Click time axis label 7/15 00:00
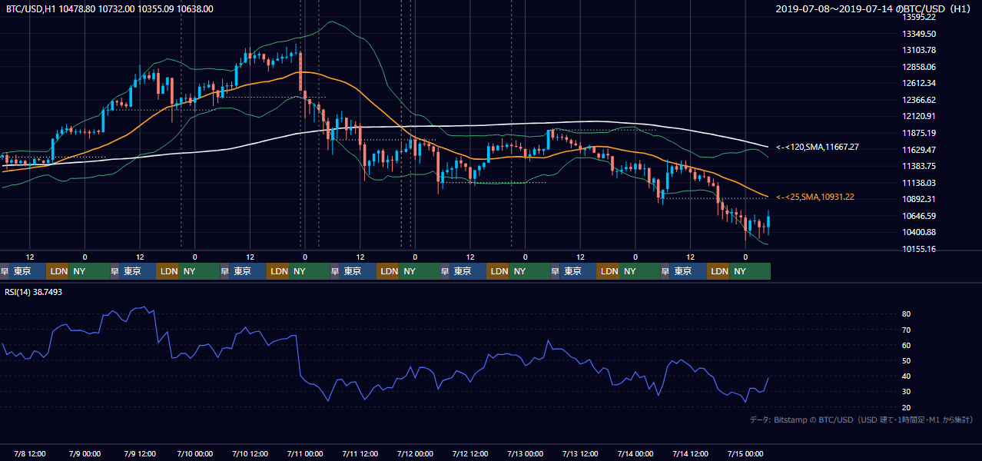This screenshot has height=461, width=982. coord(745,453)
